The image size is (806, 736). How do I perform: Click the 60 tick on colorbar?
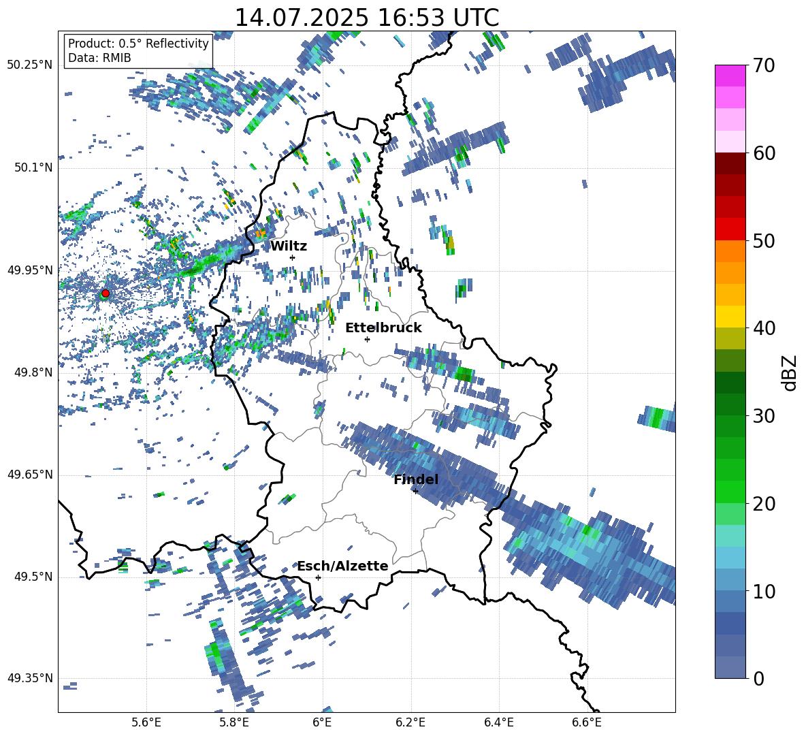764,153
